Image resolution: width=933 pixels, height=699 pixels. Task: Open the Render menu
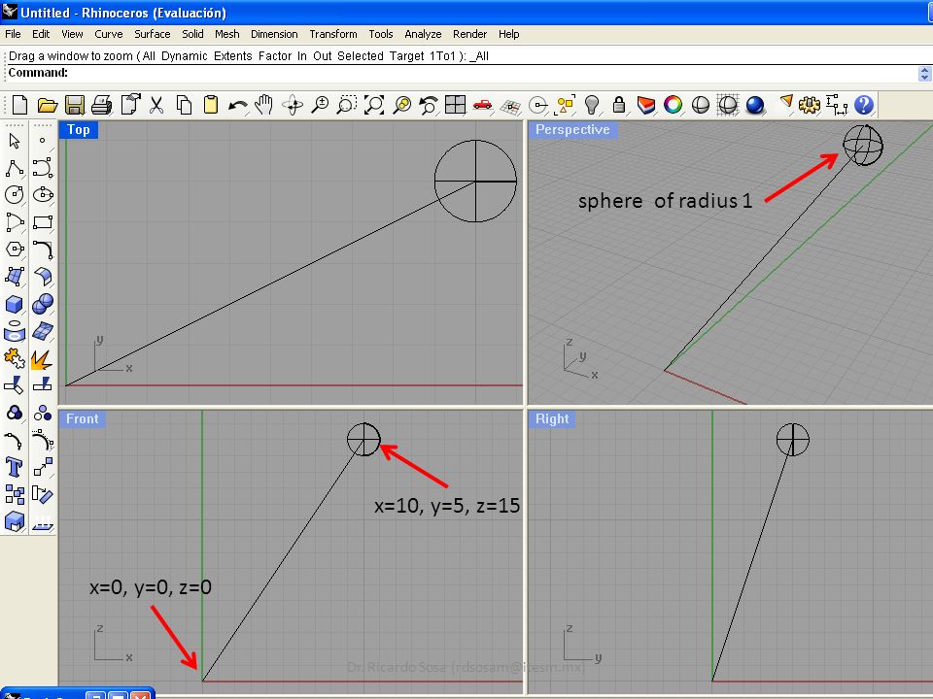(x=469, y=34)
